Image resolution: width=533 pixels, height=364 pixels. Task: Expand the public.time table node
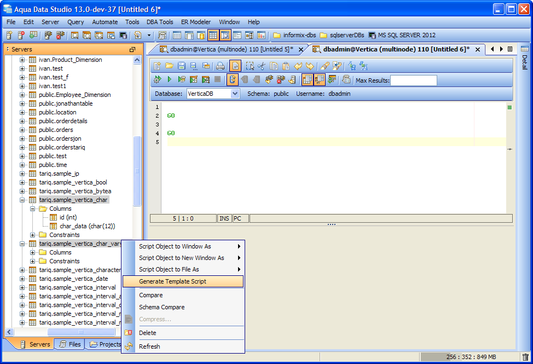[x=22, y=165]
